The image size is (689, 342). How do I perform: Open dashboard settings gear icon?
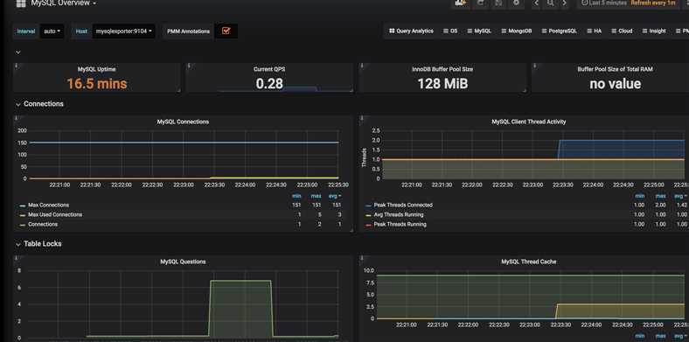(x=516, y=3)
